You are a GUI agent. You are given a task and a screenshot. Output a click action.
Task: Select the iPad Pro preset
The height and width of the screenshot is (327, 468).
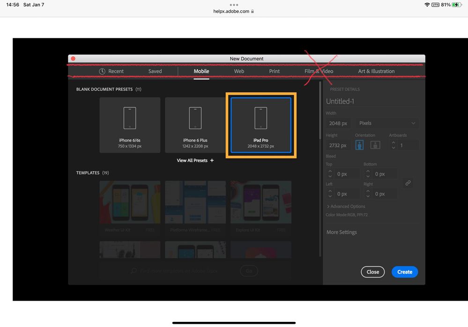click(261, 125)
